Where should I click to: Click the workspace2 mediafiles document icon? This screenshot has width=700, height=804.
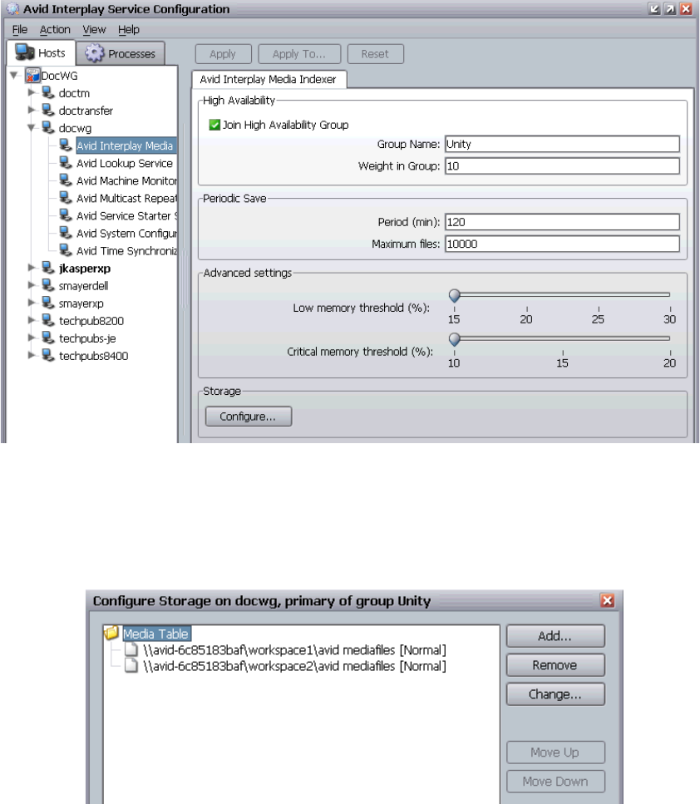click(132, 665)
